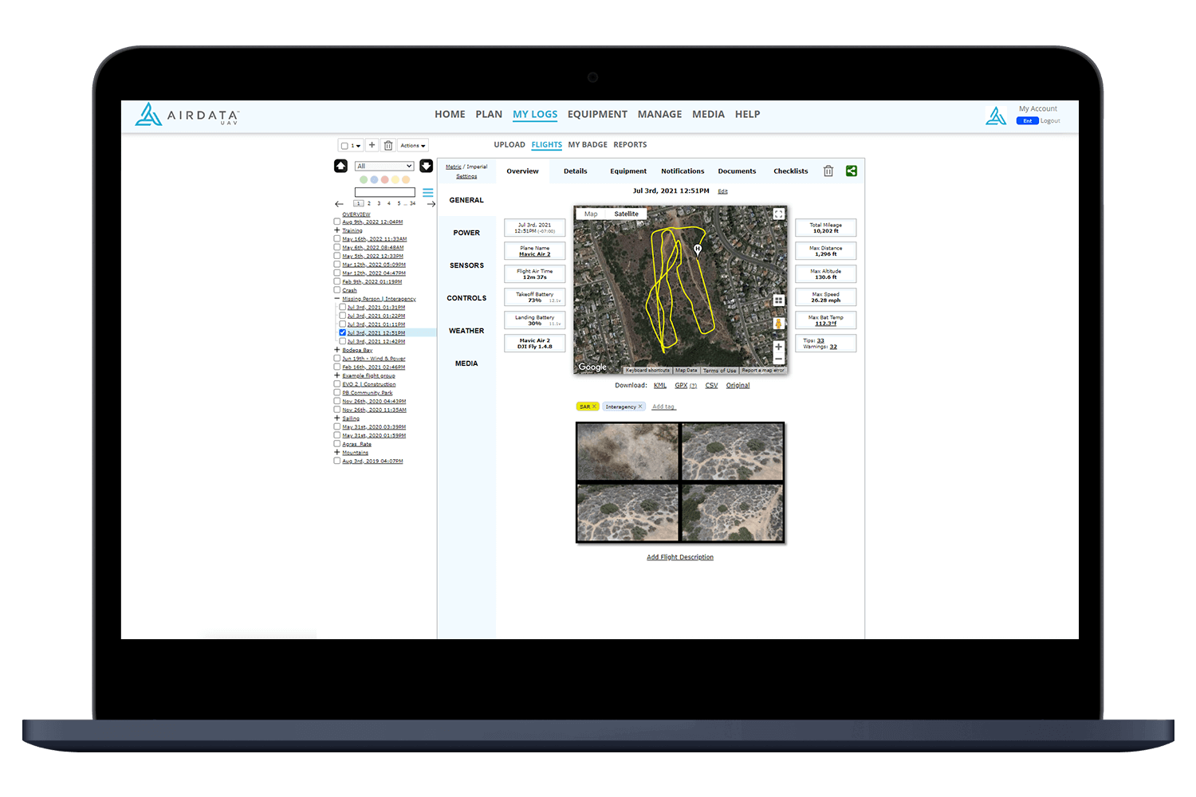Switch to the Details tab
The width and height of the screenshot is (1196, 797).
coord(575,171)
